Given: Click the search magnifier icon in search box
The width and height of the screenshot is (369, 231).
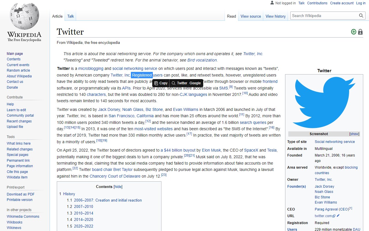Looking at the screenshot, I should [361, 16].
